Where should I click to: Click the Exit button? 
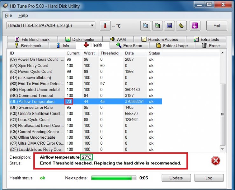217,26
